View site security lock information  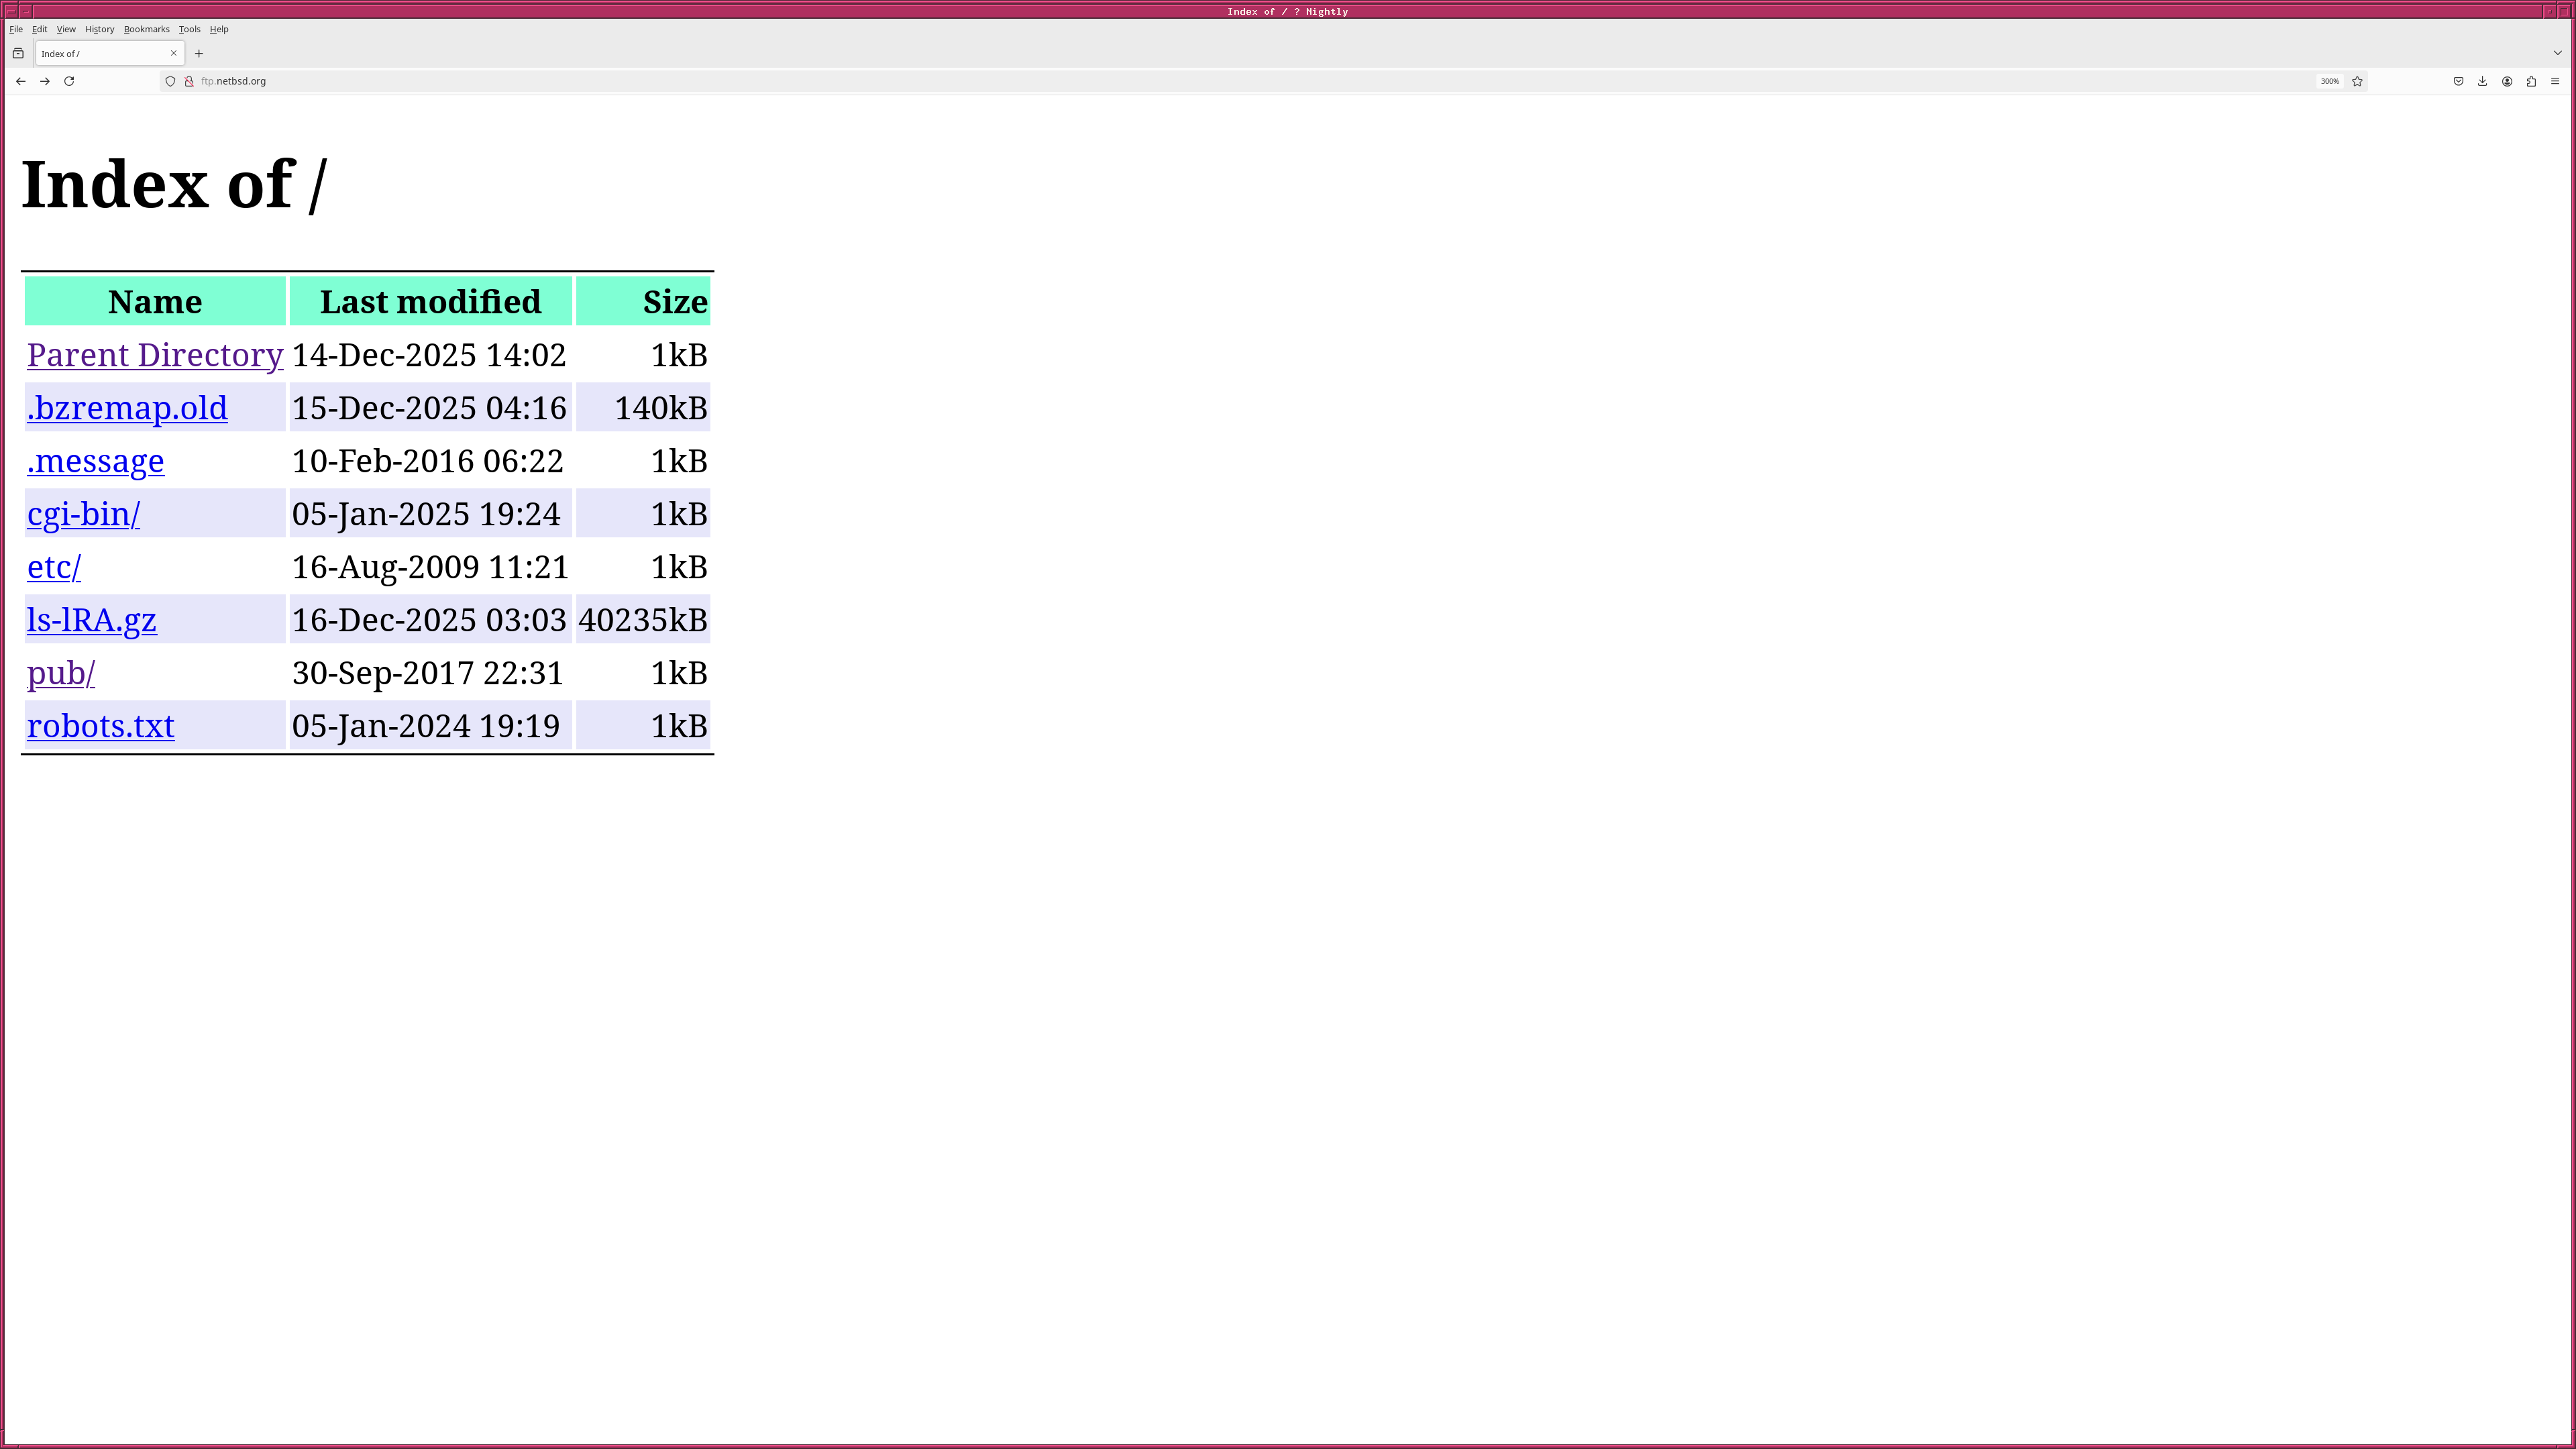pos(189,81)
